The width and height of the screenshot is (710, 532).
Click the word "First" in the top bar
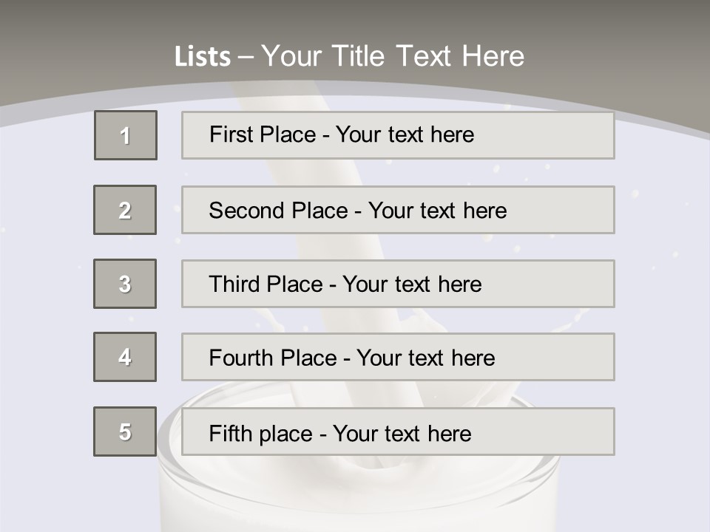pos(230,134)
